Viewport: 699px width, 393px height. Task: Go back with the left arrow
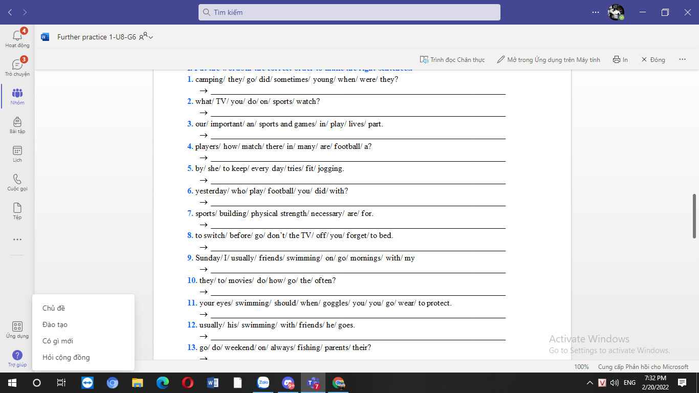tap(11, 12)
